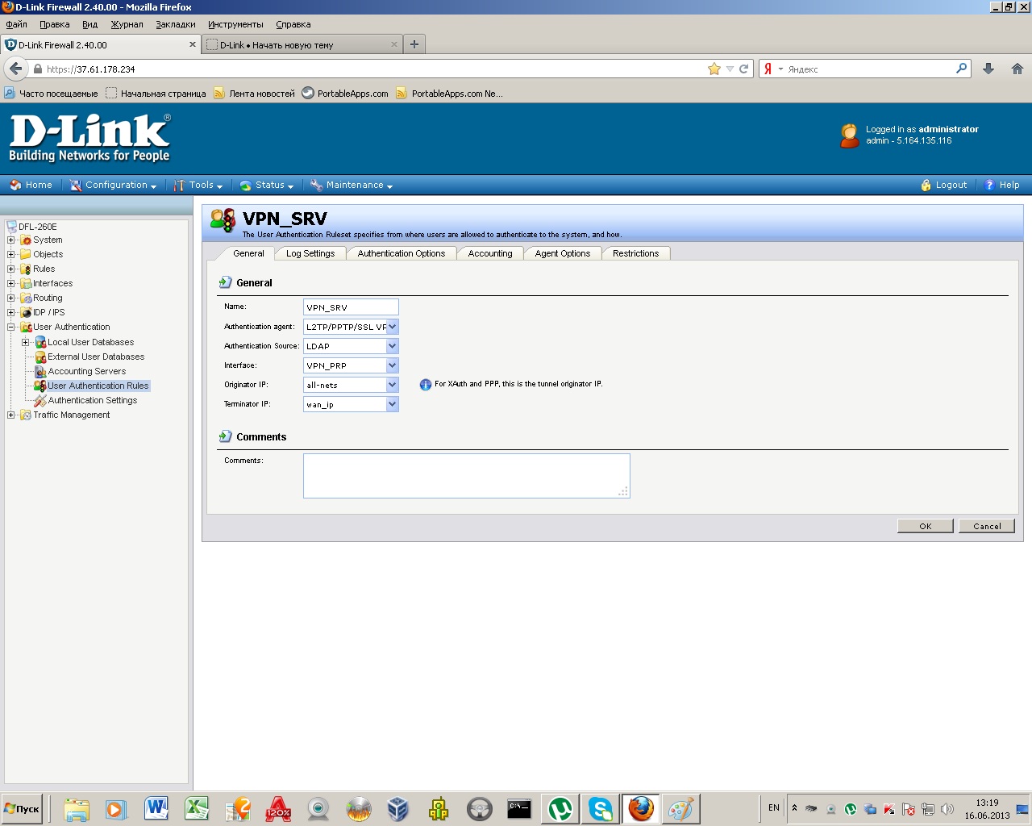Image resolution: width=1032 pixels, height=826 pixels.
Task: Switch to the D-Link Начать новую тему tab
Action: pyautogui.click(x=302, y=45)
